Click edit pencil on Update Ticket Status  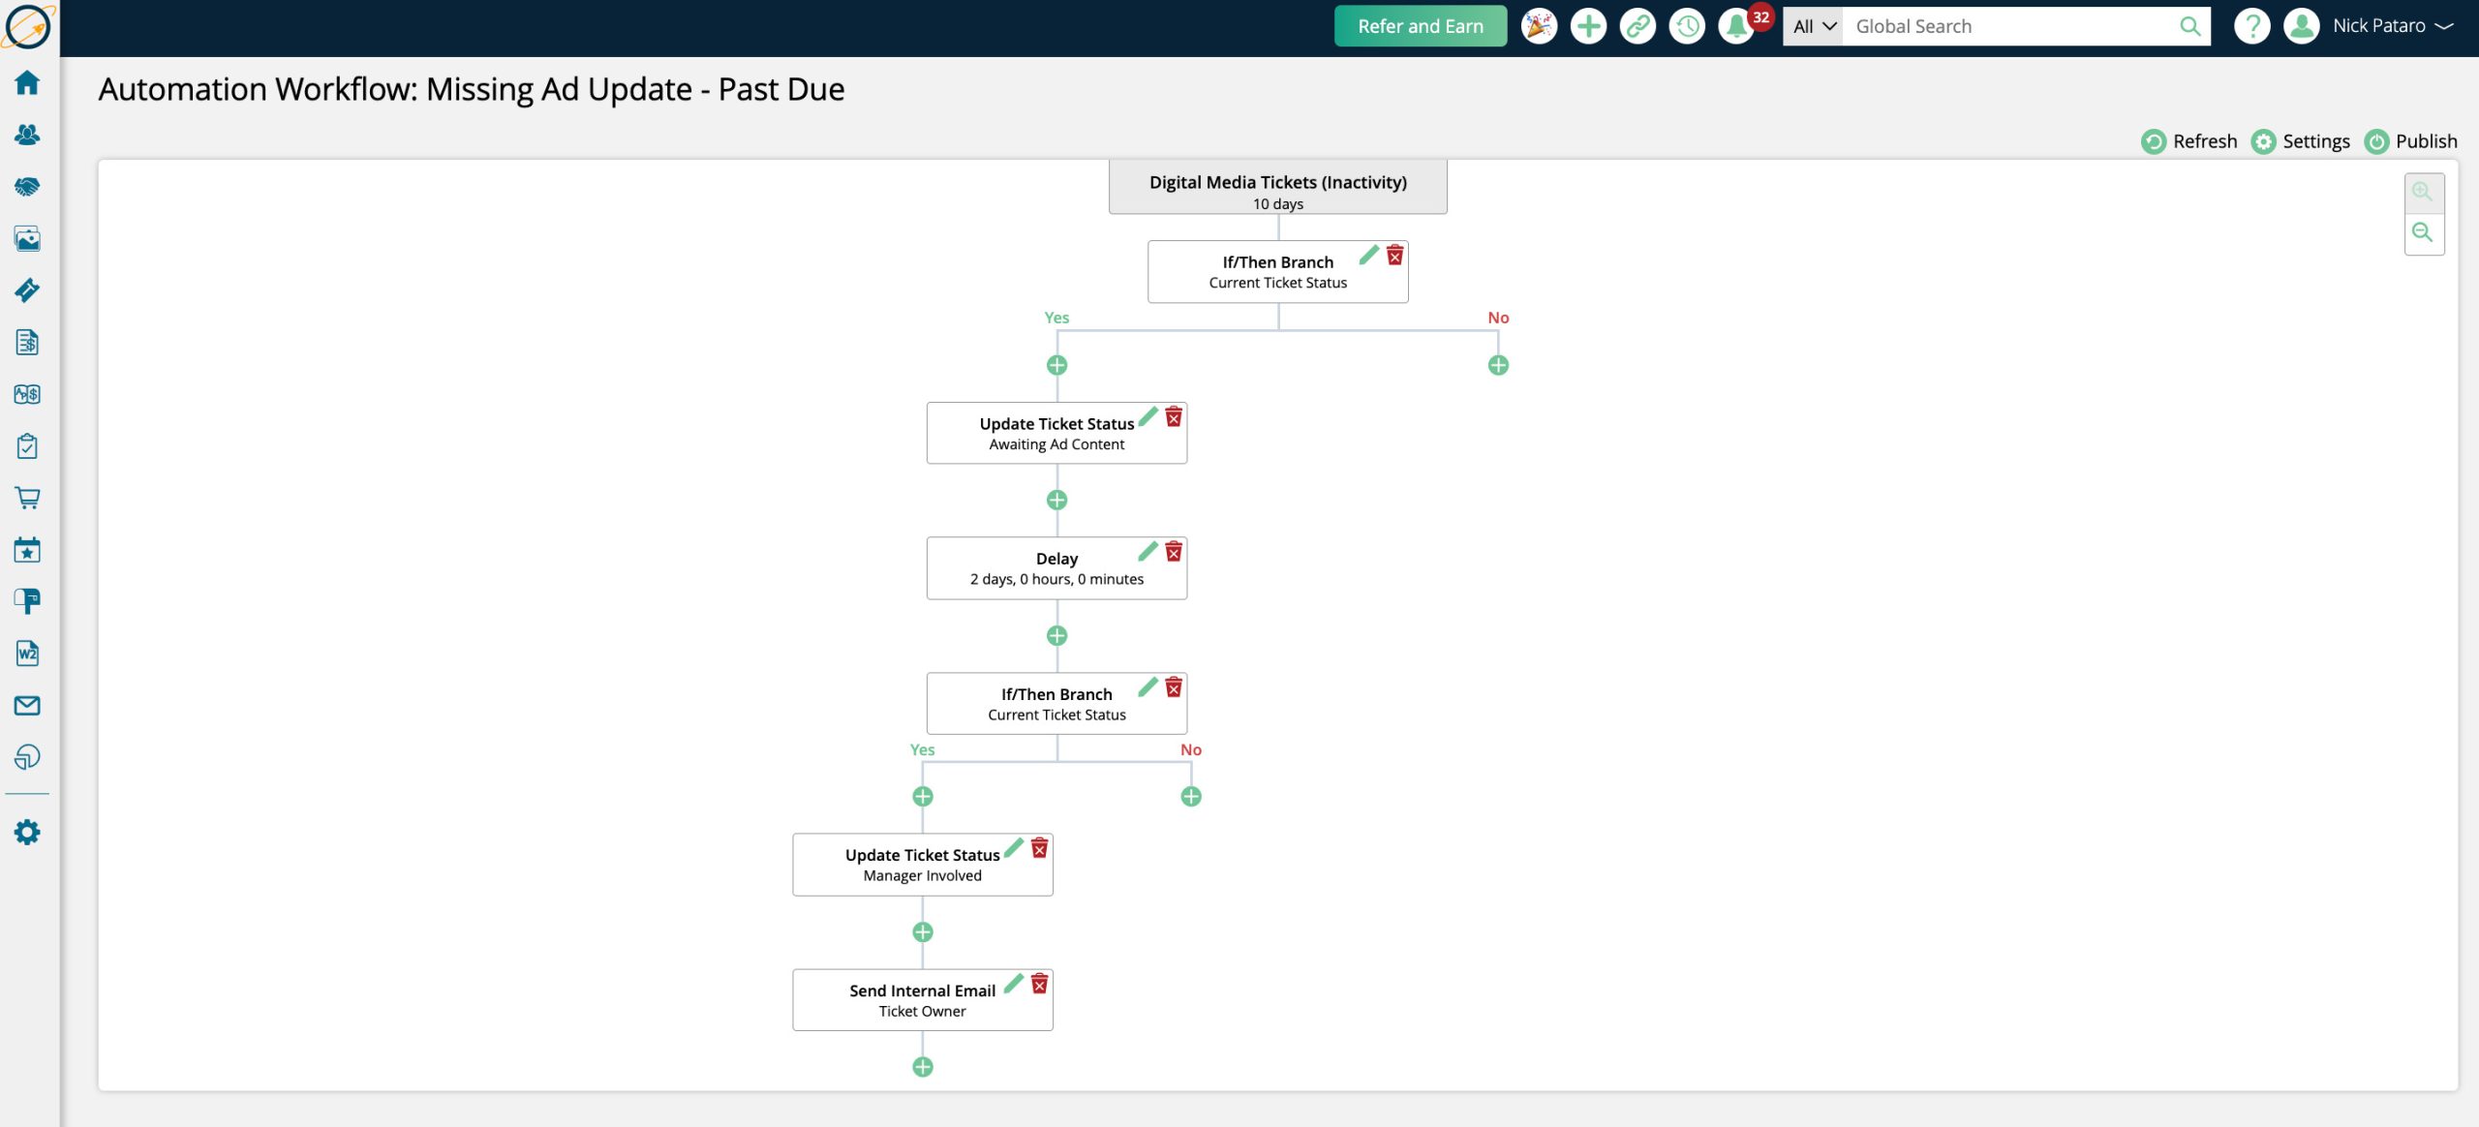(x=1148, y=415)
